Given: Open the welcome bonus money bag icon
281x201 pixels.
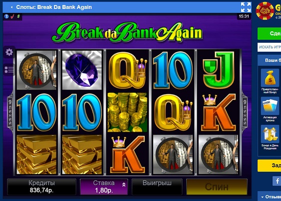Looking at the screenshot, I should [270, 78].
